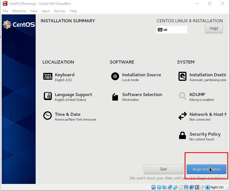230x191 pixels.
Task: Open Language Support via its icon
Action: point(48,96)
